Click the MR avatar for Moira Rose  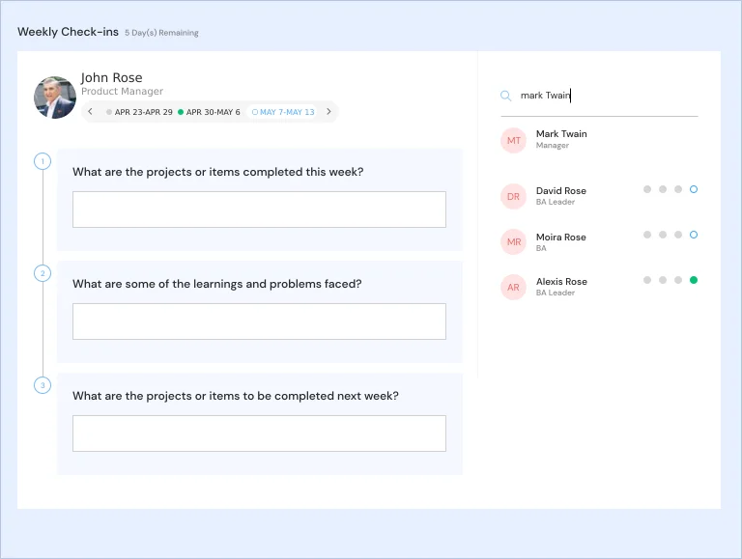514,241
